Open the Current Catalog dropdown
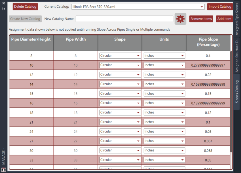Screen dimensions: 241x173 138,7
